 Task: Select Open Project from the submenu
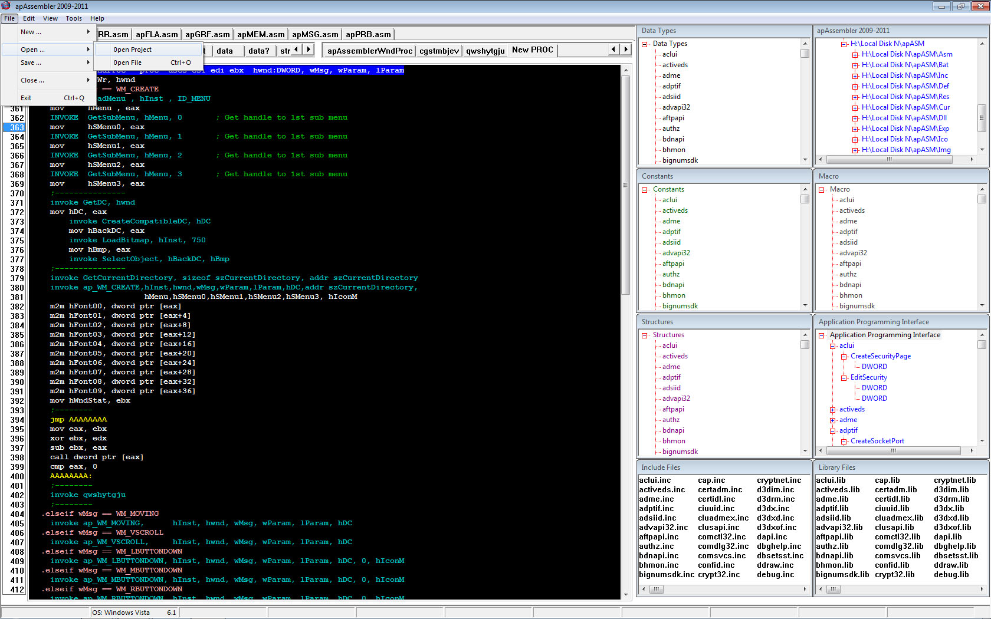click(x=132, y=50)
